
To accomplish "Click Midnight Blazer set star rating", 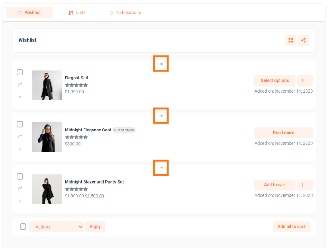I will click(76, 189).
